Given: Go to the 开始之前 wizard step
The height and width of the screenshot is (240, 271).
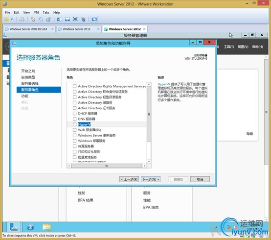Looking at the screenshot, I should (x=28, y=71).
